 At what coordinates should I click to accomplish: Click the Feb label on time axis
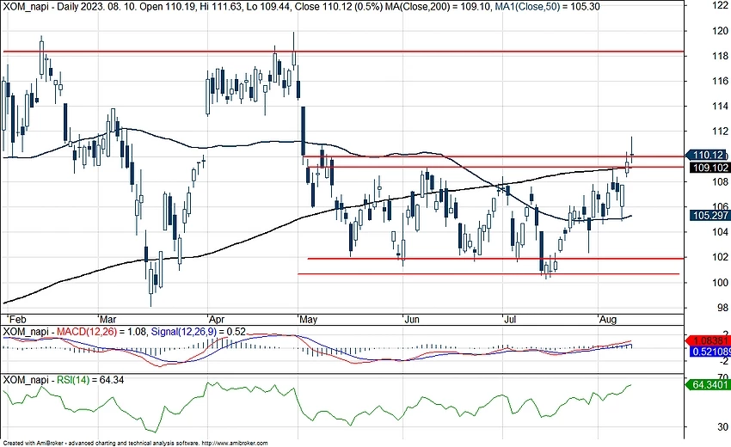tap(18, 320)
